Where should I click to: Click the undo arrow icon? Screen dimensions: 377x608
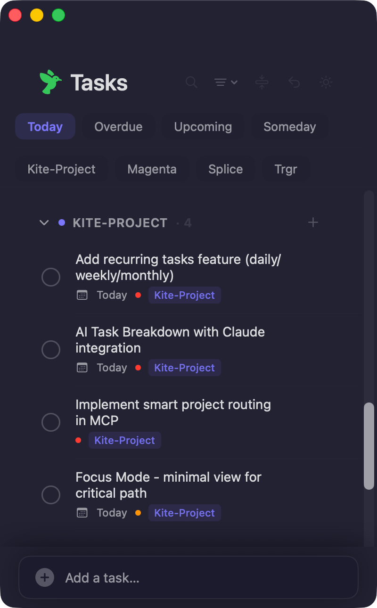click(294, 82)
